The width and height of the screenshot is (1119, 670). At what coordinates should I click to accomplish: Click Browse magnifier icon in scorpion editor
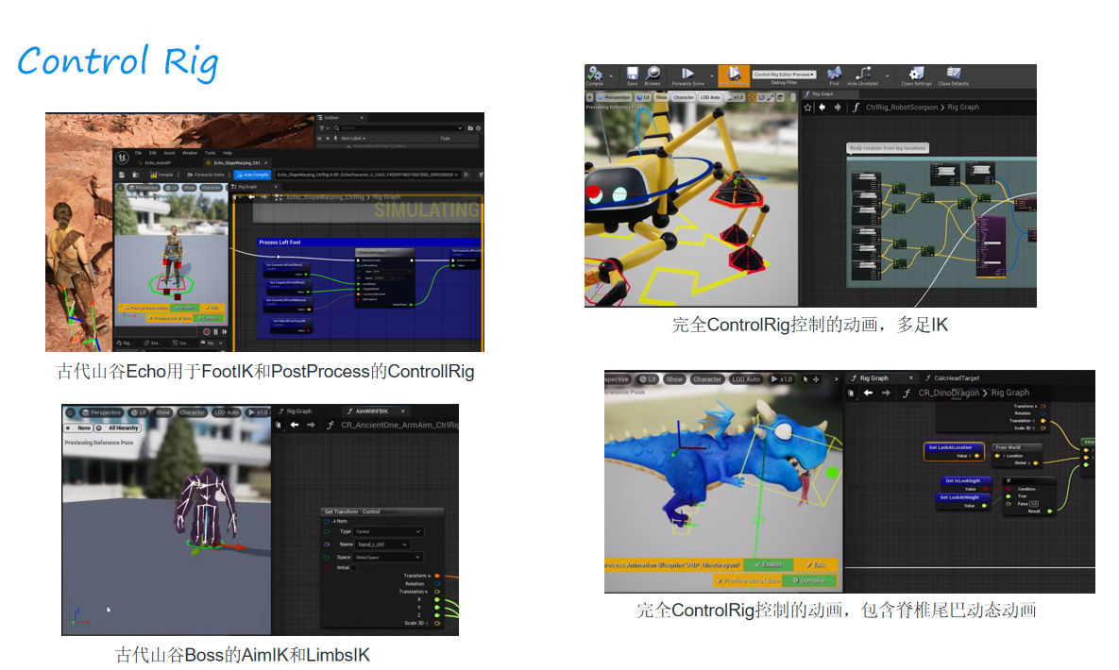(x=653, y=75)
